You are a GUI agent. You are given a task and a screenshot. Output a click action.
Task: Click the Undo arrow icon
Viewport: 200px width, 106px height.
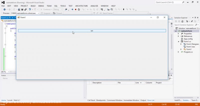point(30,9)
